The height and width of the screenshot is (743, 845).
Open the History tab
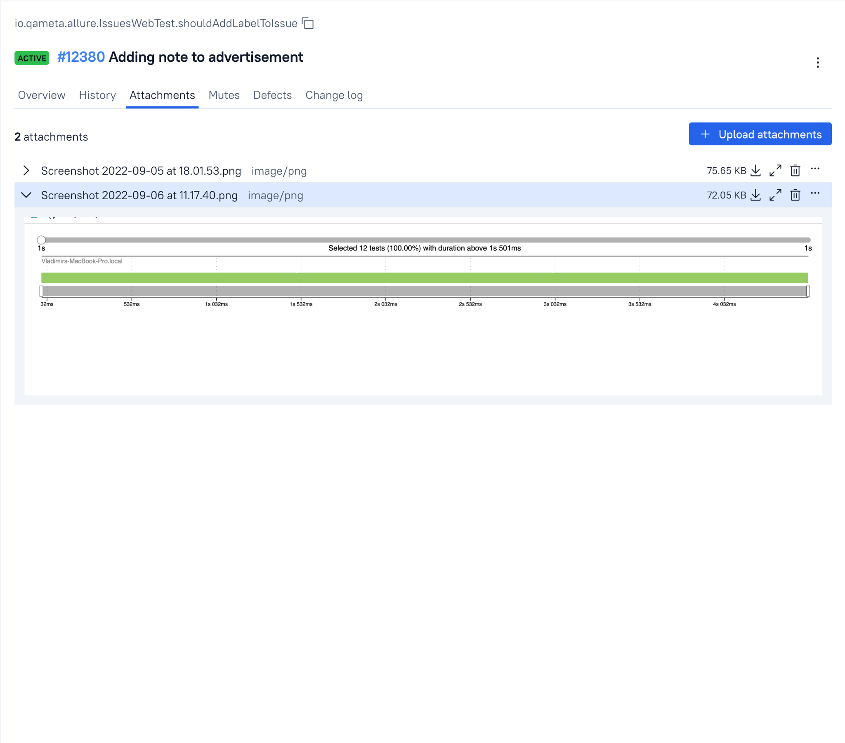(x=97, y=95)
